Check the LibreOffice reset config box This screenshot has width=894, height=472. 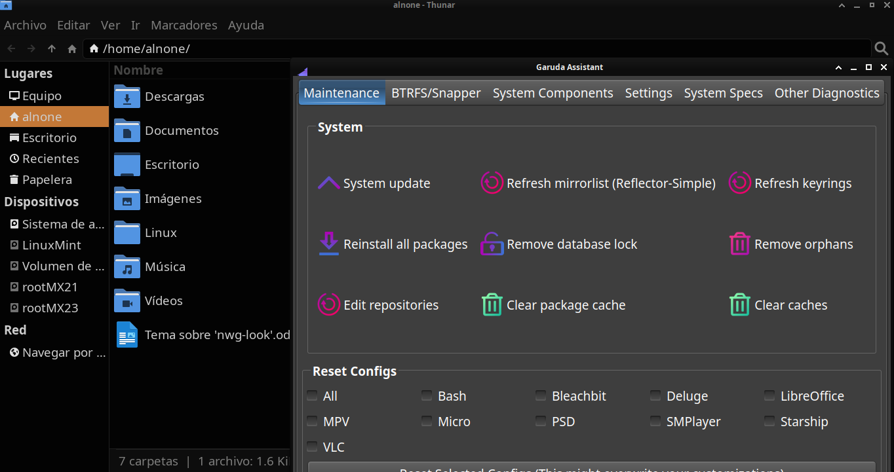click(769, 396)
